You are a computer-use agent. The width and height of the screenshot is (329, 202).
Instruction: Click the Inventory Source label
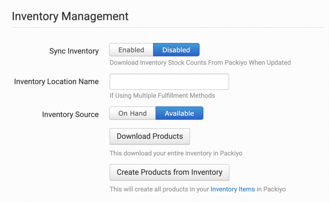70,115
